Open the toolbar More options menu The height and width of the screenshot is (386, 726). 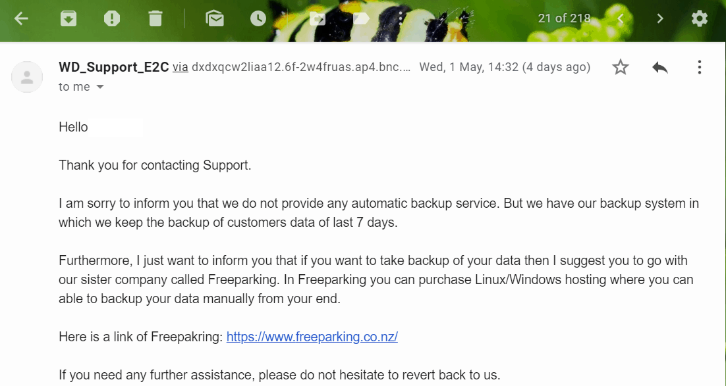click(x=401, y=18)
